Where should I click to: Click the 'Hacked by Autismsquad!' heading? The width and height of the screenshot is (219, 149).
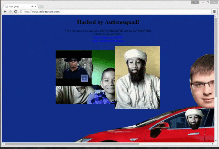pos(108,22)
